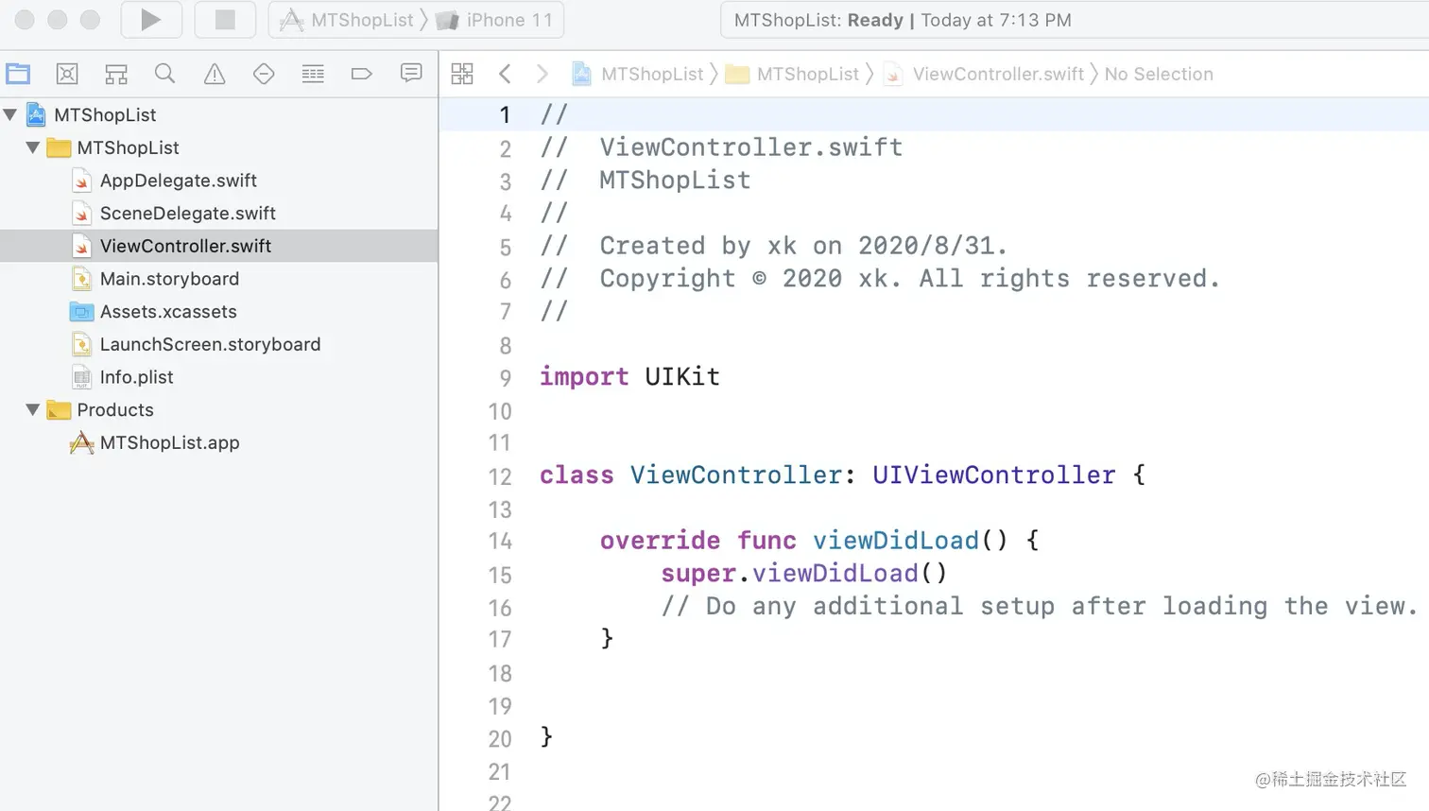Click line number 12 in gutter
The height and width of the screenshot is (811, 1429).
point(500,476)
